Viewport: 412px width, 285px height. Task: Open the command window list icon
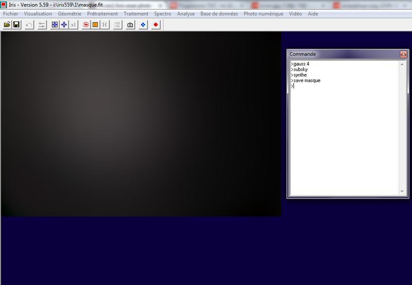pos(117,25)
